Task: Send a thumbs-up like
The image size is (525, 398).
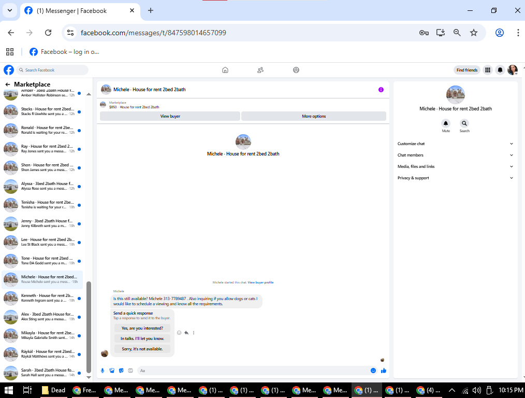Action: pos(384,371)
